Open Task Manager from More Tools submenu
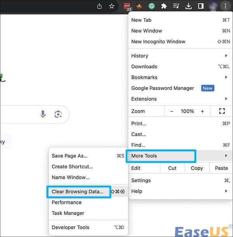Viewport: 233px width, 237px height. click(x=68, y=213)
